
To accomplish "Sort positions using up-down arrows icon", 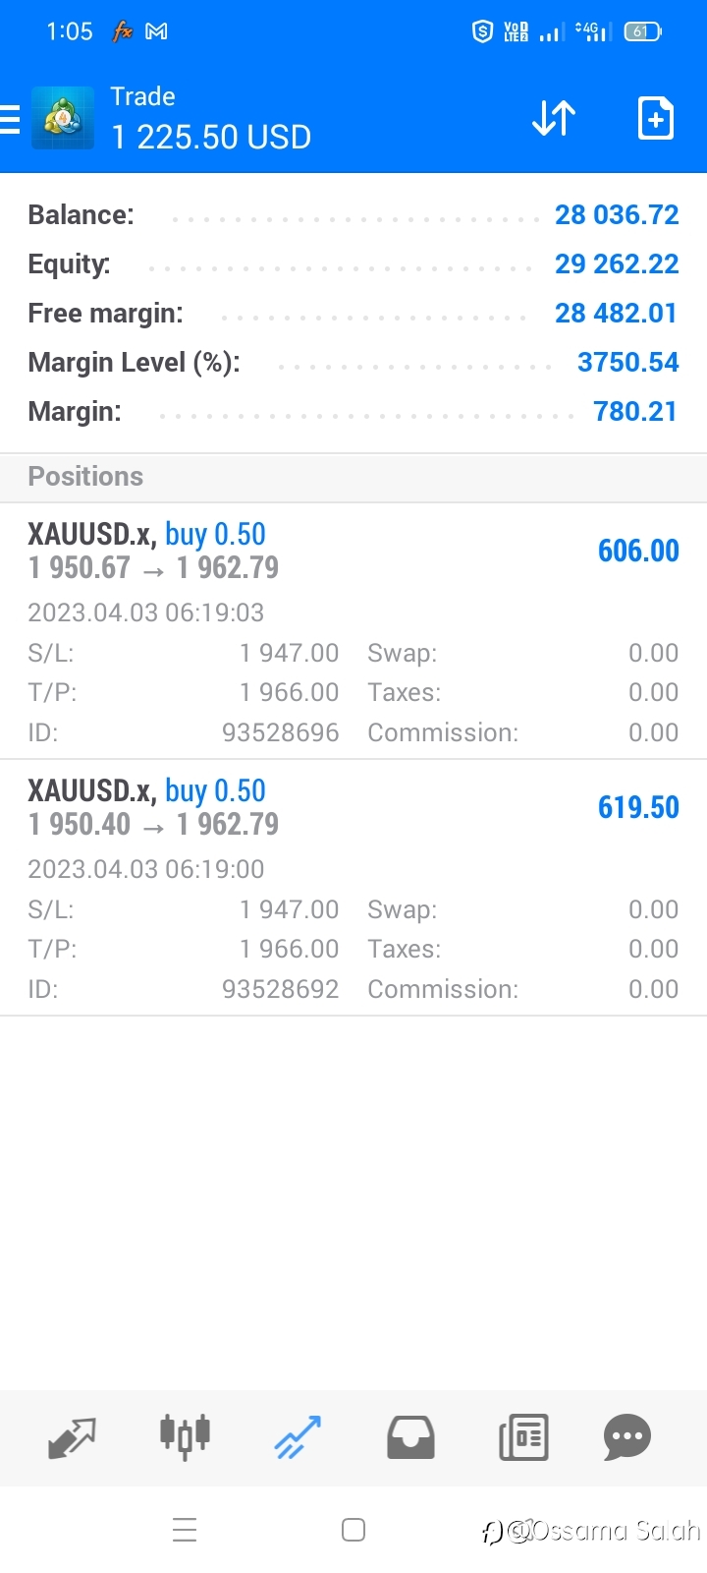I will 554,119.
